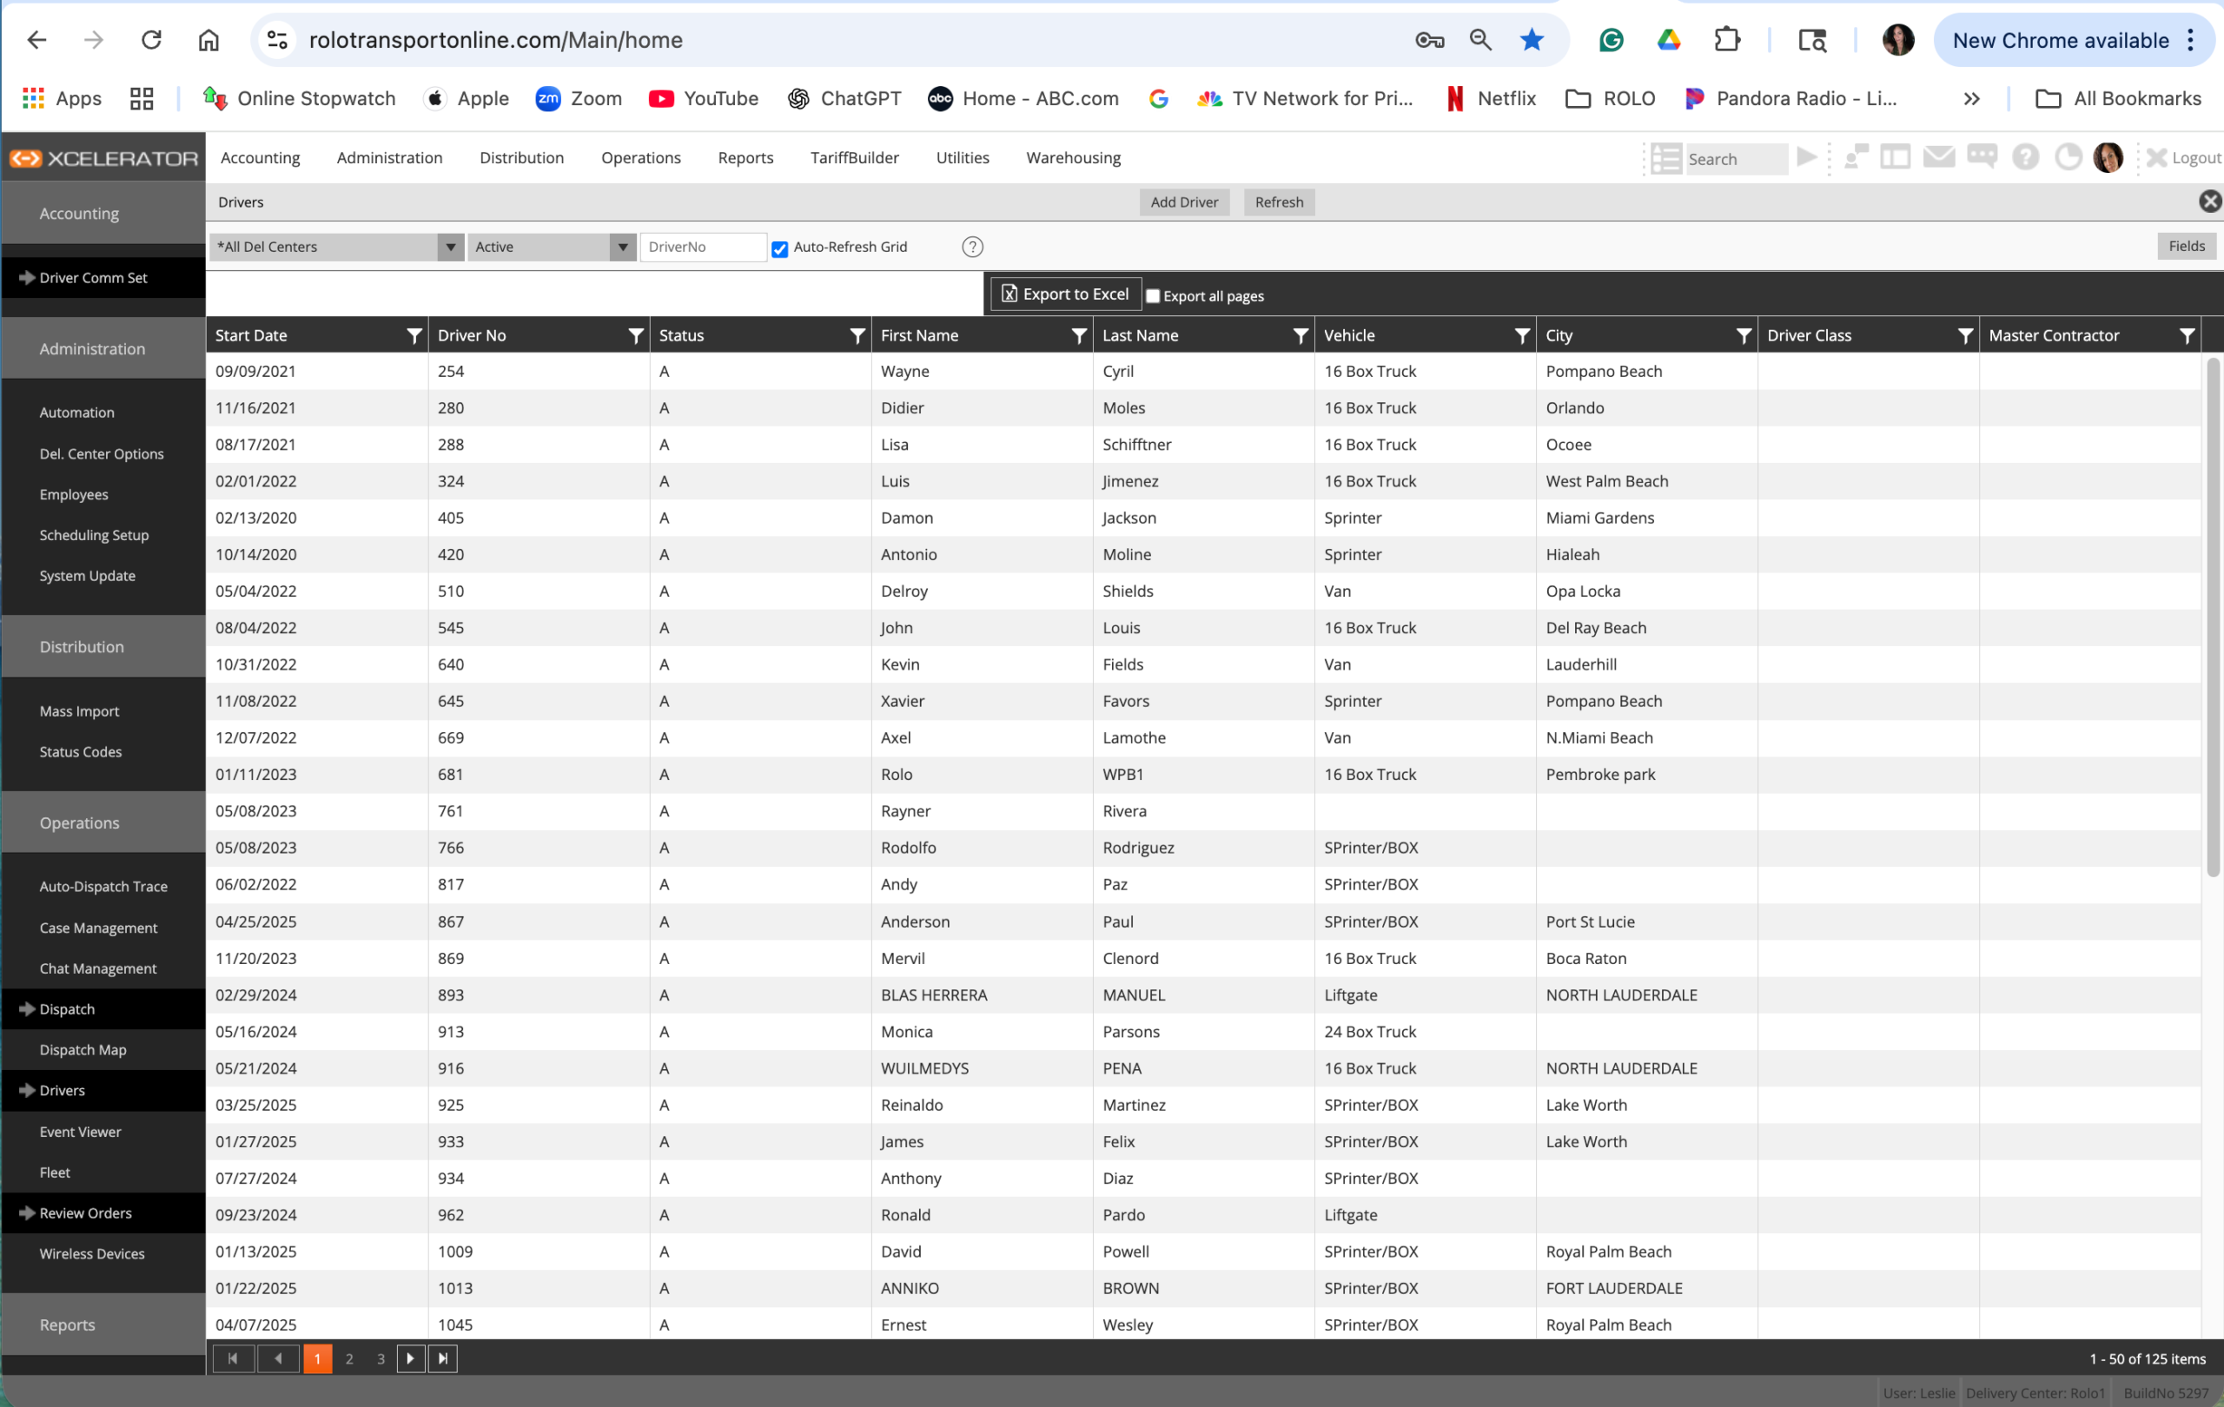Open the Distribution top menu
Viewport: 2224px width, 1407px height.
click(522, 157)
